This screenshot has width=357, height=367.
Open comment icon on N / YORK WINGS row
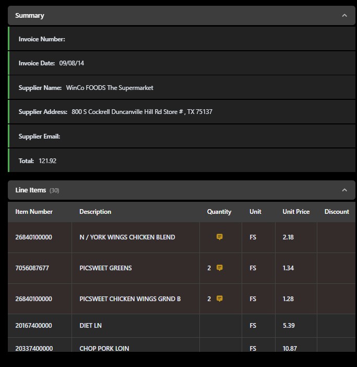(219, 237)
